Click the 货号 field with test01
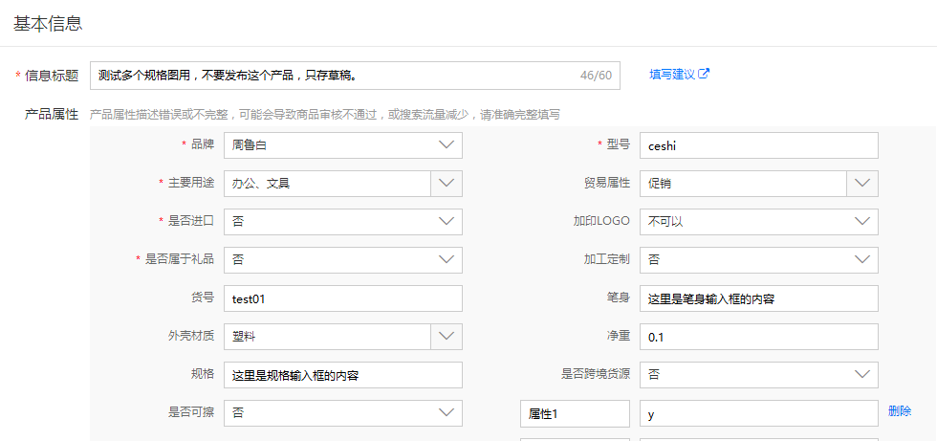This screenshot has height=441, width=937. [x=342, y=298]
